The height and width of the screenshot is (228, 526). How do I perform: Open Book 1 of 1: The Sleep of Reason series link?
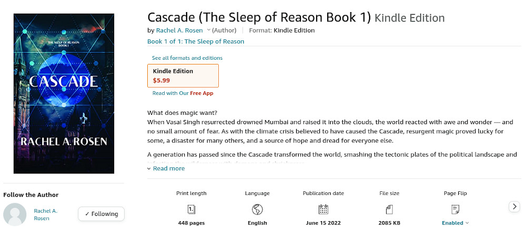(196, 41)
